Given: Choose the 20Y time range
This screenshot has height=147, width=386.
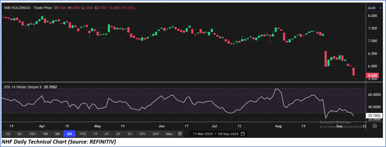Looking at the screenshot, I should coord(155,134).
